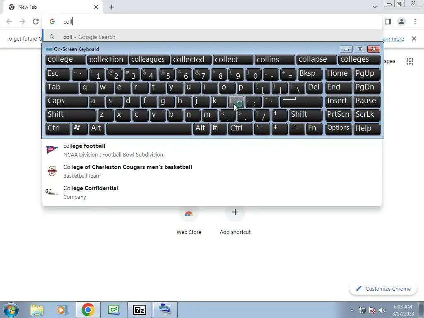424x318 pixels.
Task: Open a new tab with plus button
Action: point(112,7)
